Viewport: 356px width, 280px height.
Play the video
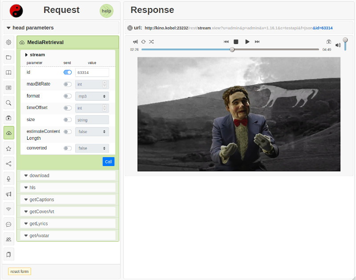coord(247,42)
